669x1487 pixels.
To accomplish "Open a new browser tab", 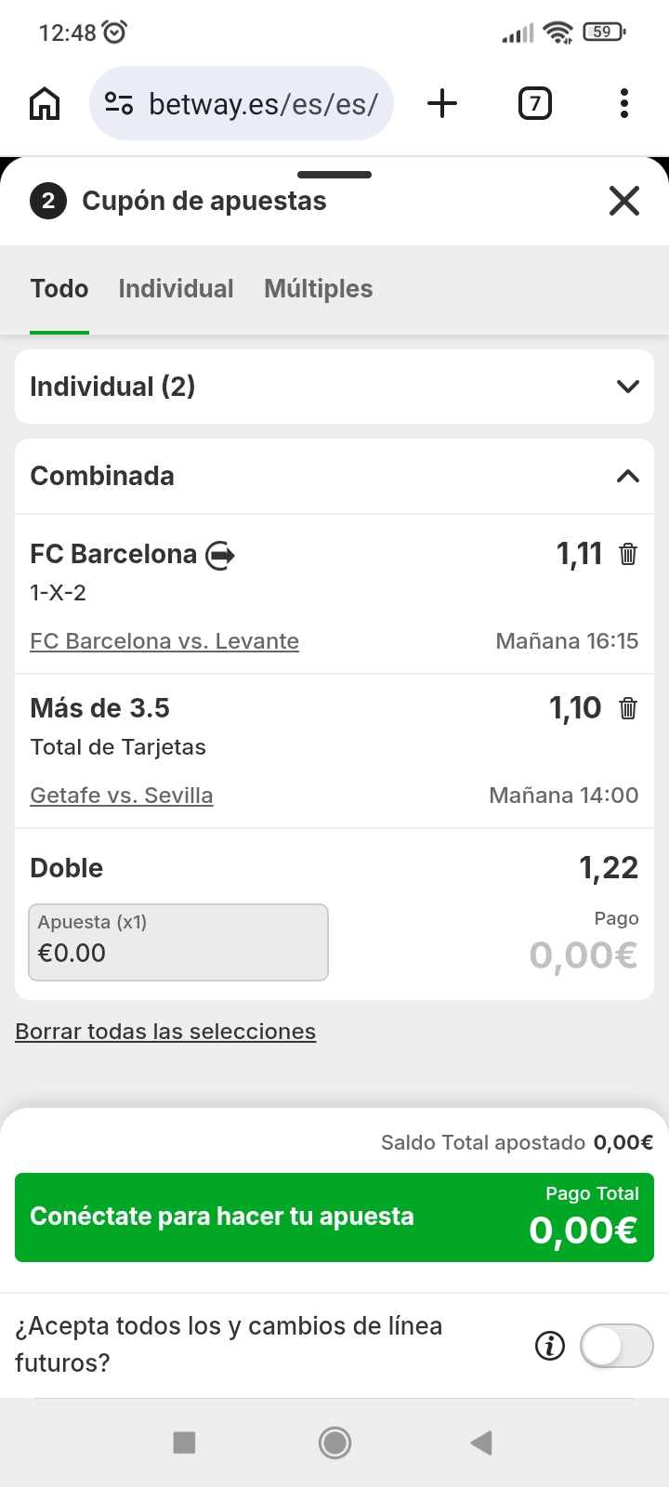I will (442, 103).
